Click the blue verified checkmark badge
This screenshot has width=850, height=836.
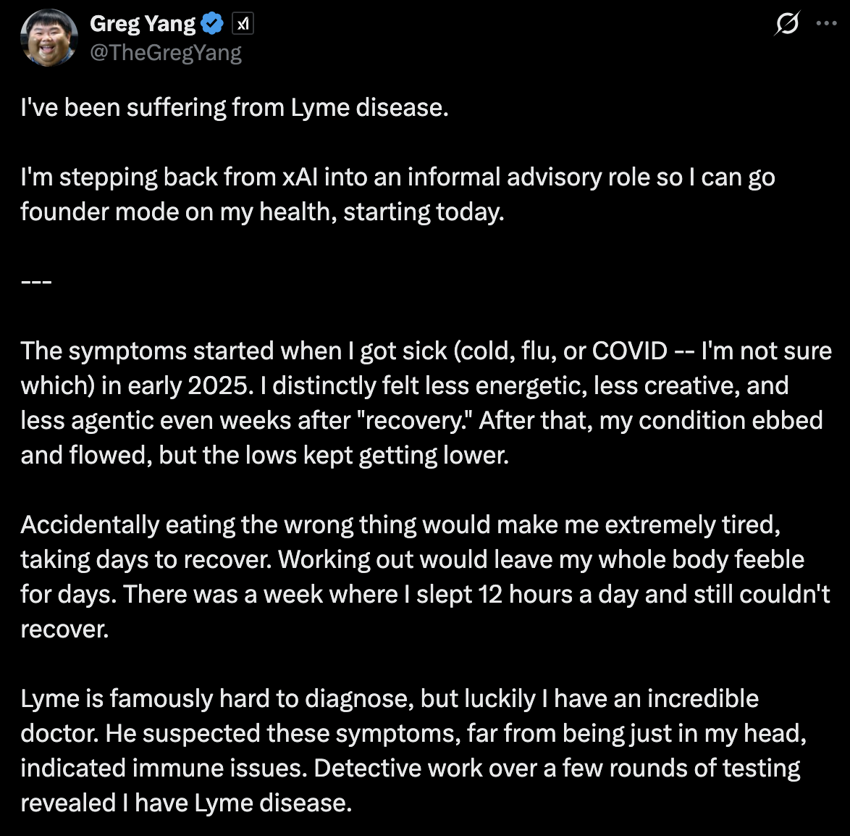tap(212, 24)
